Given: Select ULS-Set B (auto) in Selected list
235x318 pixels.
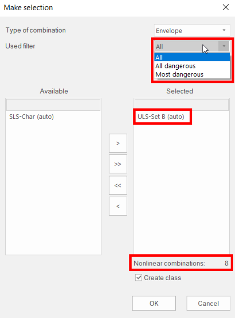Looking at the screenshot, I should (161, 116).
